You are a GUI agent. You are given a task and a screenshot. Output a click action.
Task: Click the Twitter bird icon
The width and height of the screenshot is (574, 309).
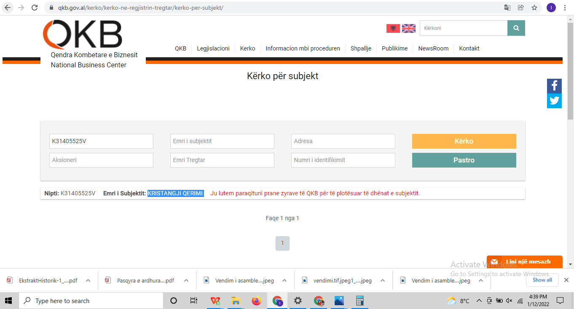click(554, 101)
